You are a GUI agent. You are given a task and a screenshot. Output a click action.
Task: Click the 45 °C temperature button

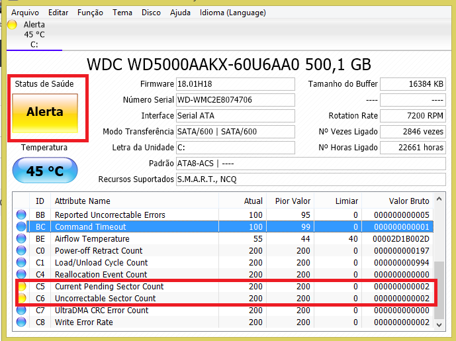coord(45,171)
